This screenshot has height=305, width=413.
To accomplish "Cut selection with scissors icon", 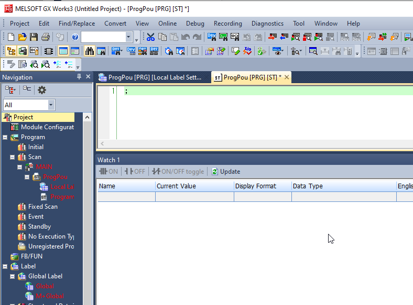I will click(150, 37).
